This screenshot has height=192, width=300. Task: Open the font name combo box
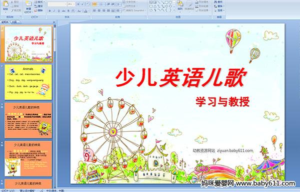coord(57,4)
